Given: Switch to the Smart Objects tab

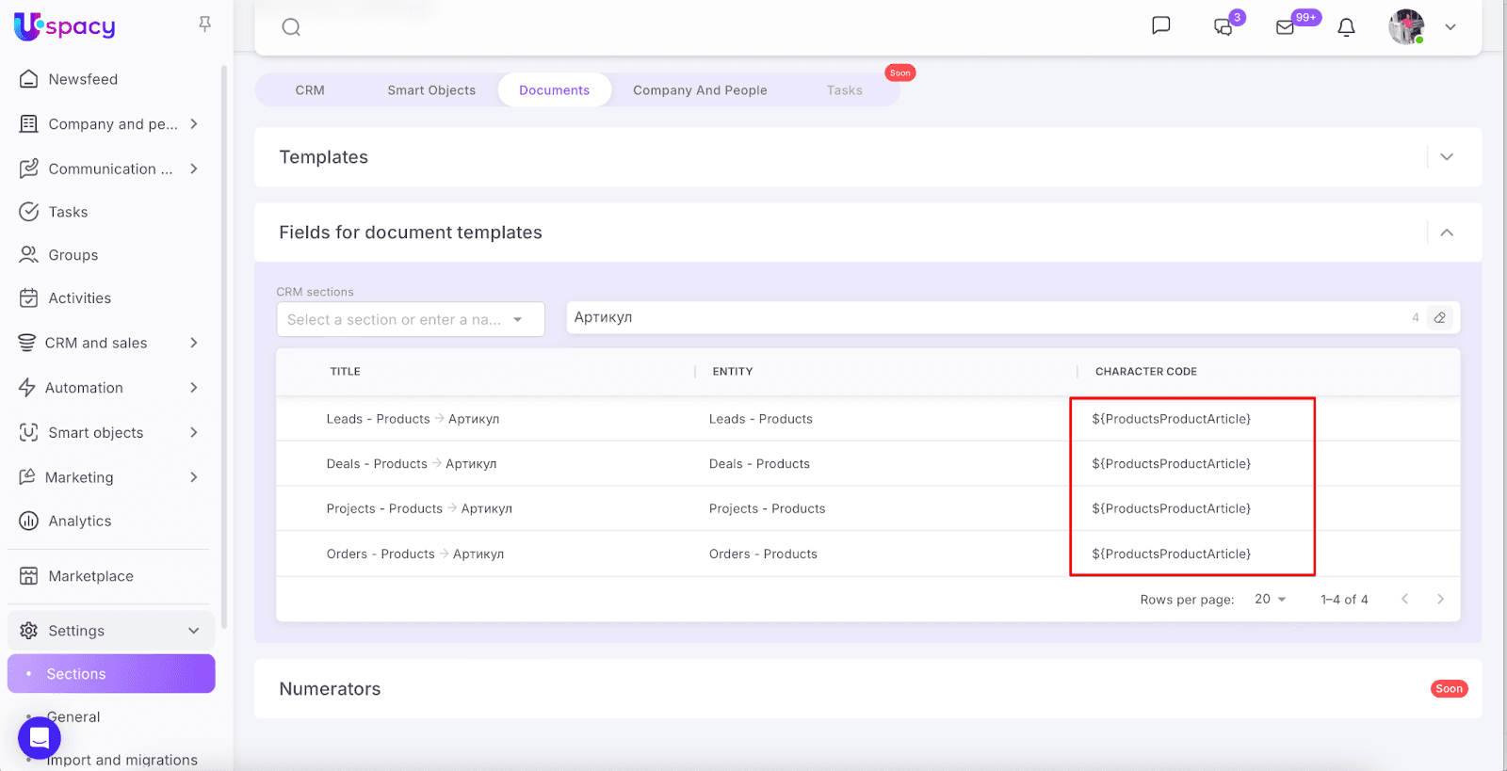Looking at the screenshot, I should click(x=431, y=90).
